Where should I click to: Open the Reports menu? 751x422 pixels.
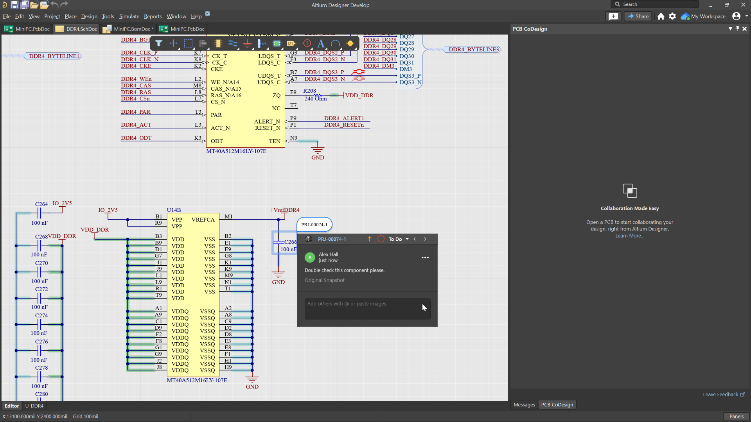(153, 16)
